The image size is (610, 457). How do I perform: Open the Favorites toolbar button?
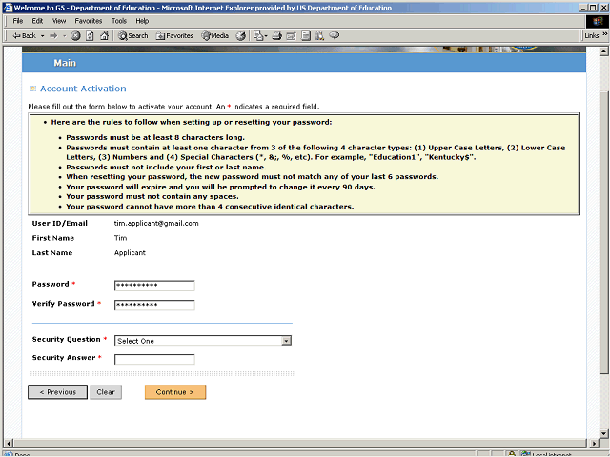[174, 36]
